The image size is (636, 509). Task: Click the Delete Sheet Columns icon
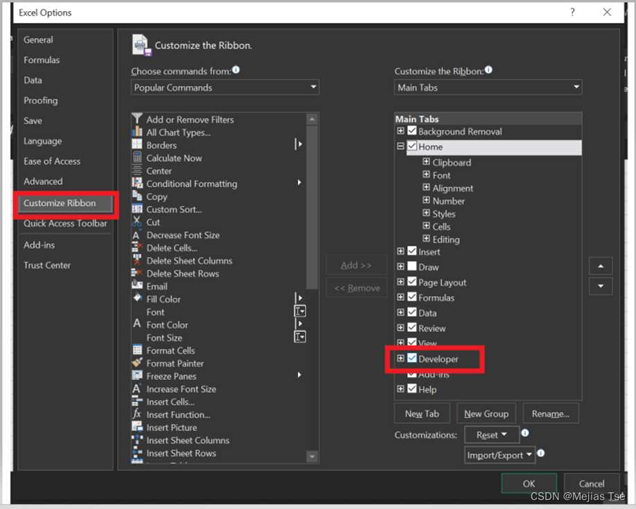point(137,260)
